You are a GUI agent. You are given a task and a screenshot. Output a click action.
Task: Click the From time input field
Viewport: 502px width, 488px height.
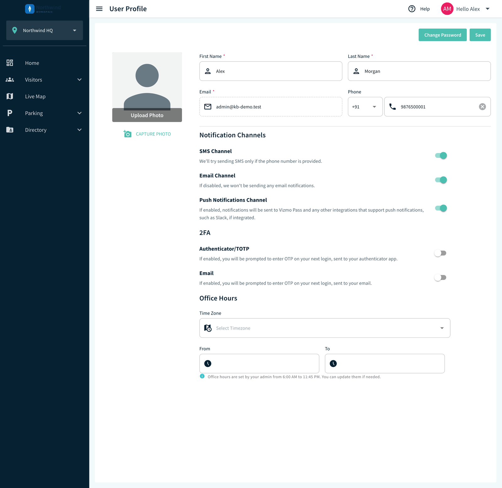(259, 363)
